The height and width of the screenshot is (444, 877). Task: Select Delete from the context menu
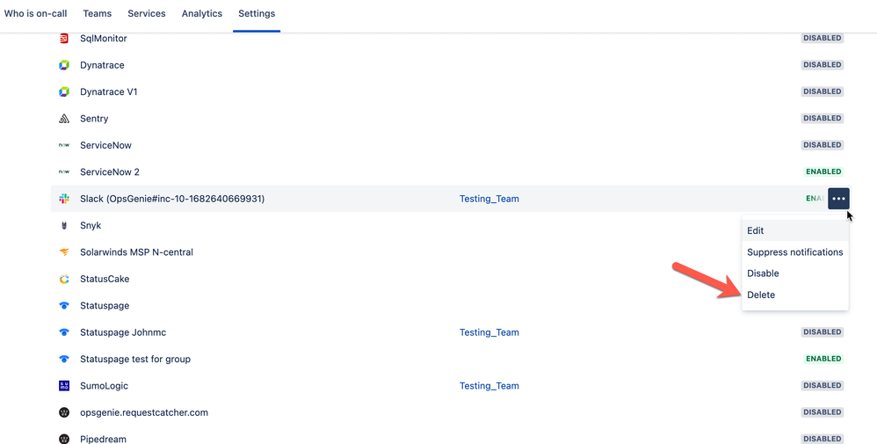coord(794,295)
